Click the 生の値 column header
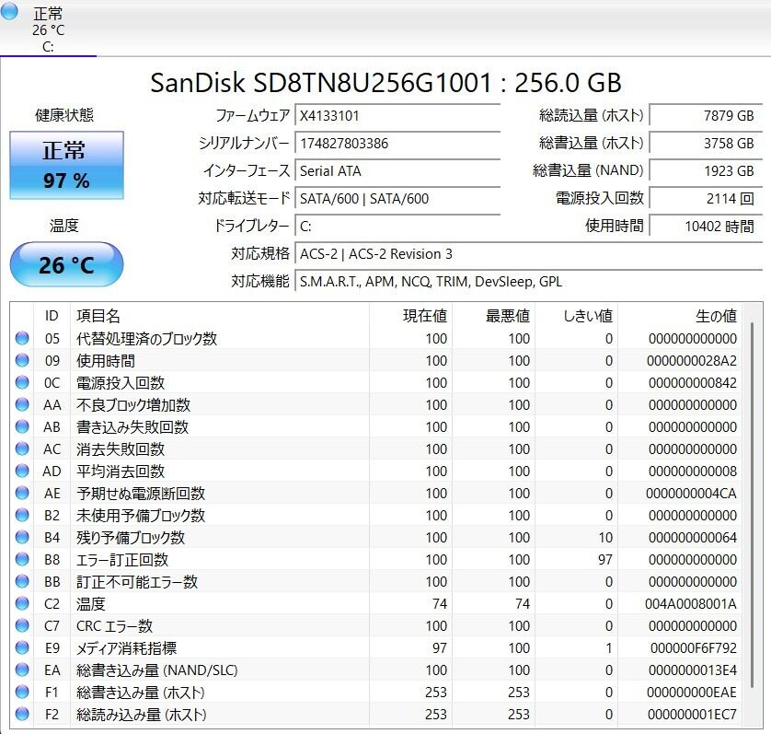 click(x=680, y=316)
